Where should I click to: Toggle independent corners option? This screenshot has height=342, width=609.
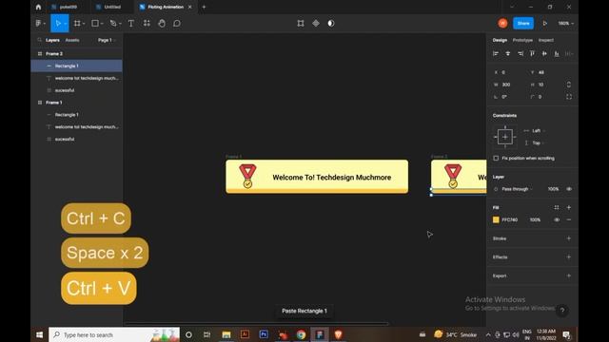pyautogui.click(x=569, y=97)
